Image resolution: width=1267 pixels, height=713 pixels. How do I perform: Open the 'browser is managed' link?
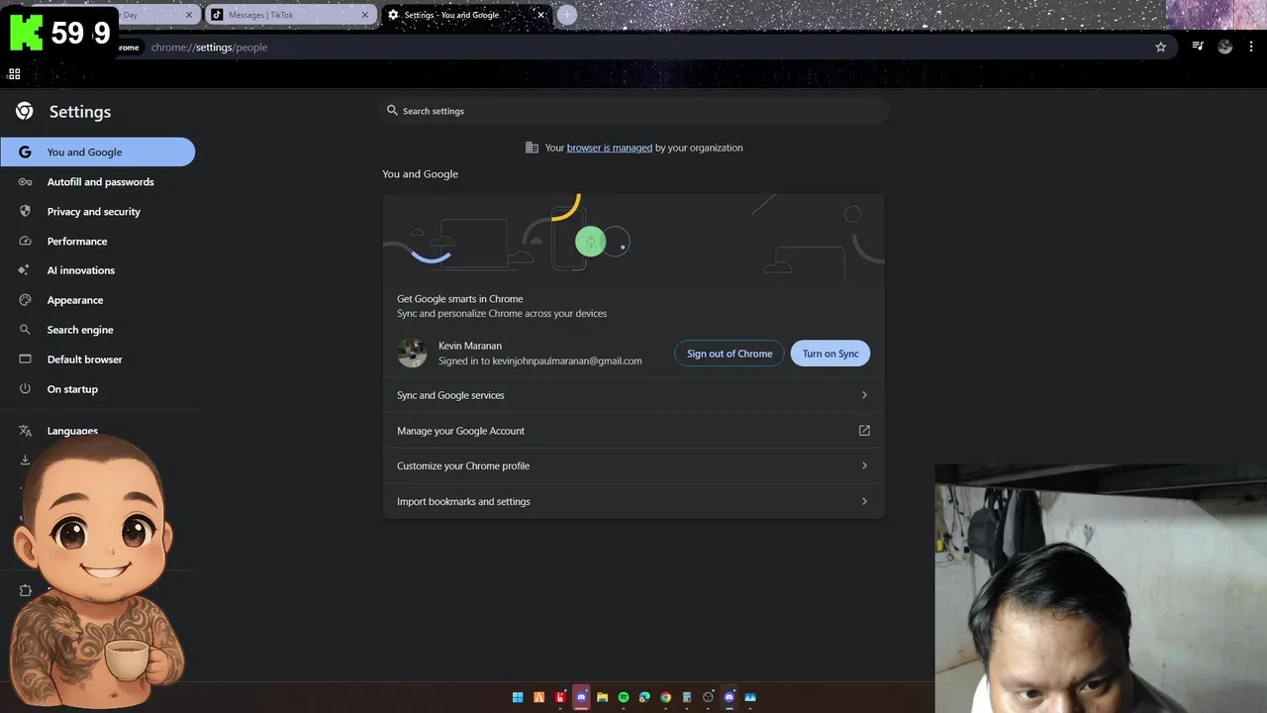pos(609,148)
